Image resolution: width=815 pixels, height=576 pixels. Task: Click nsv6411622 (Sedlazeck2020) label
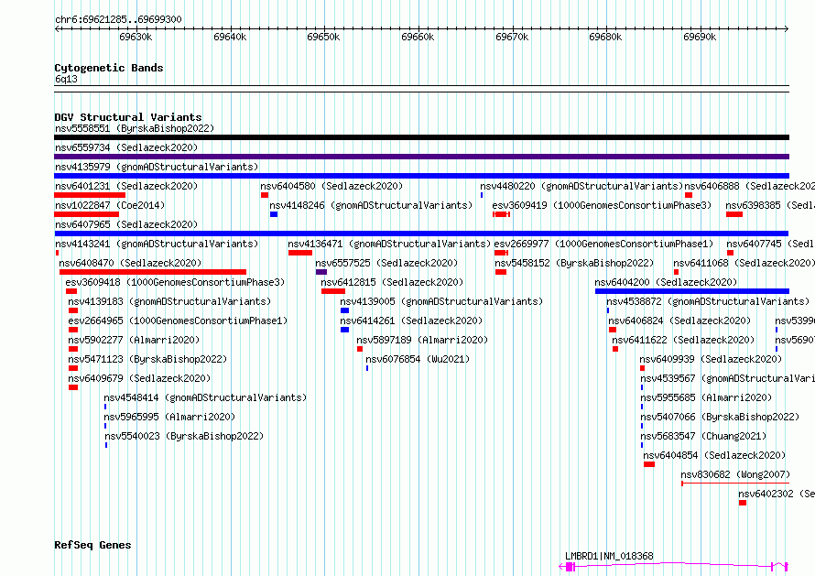pyautogui.click(x=683, y=340)
